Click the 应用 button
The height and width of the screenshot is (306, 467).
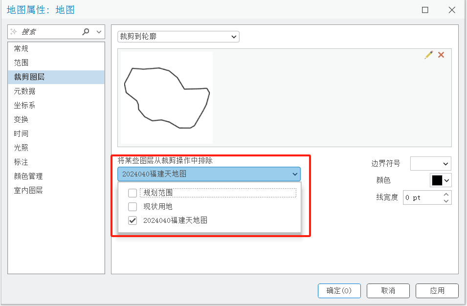coord(437,291)
